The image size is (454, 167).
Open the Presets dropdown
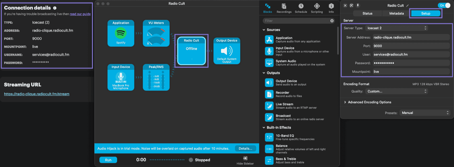(425, 113)
